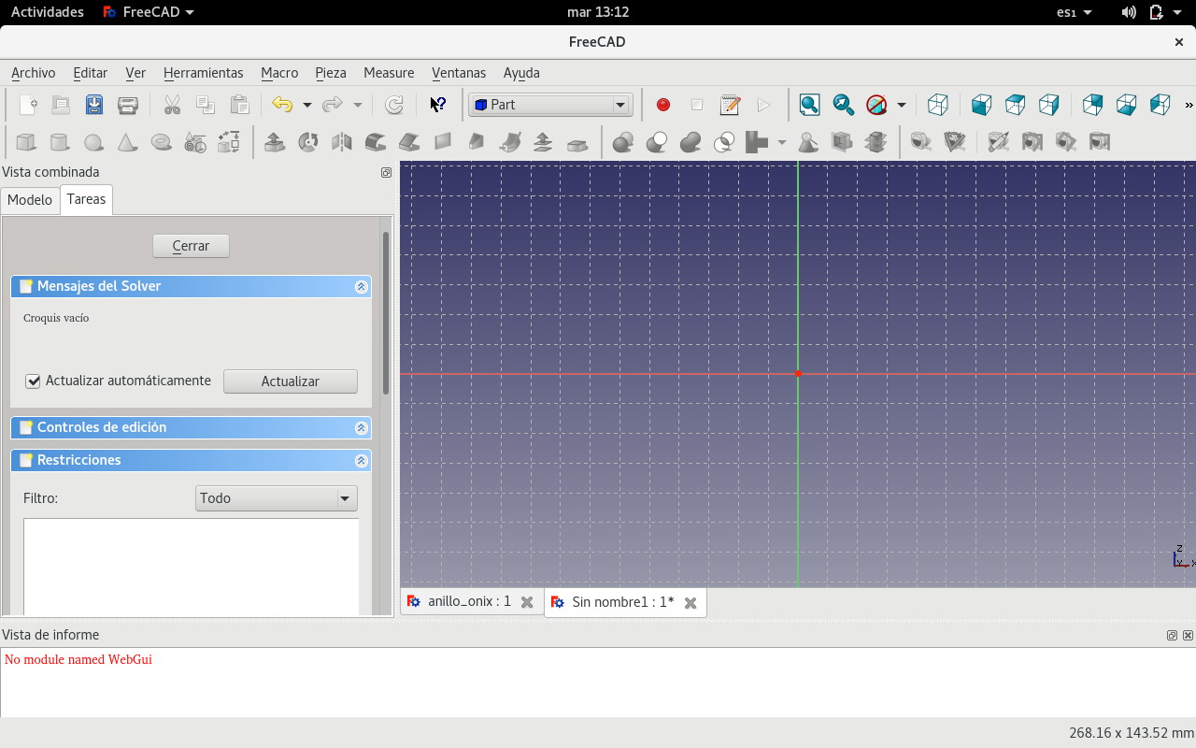Open the Filtro dropdown set to Todo
The height and width of the screenshot is (748, 1196).
277,498
